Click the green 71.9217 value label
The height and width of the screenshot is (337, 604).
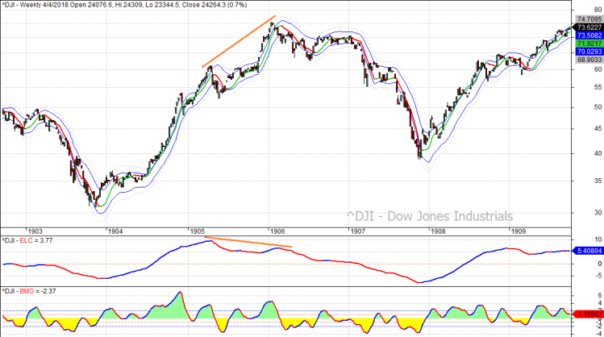[586, 44]
